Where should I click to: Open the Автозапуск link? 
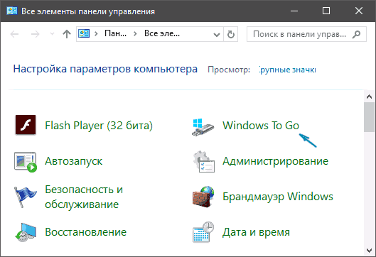click(74, 161)
